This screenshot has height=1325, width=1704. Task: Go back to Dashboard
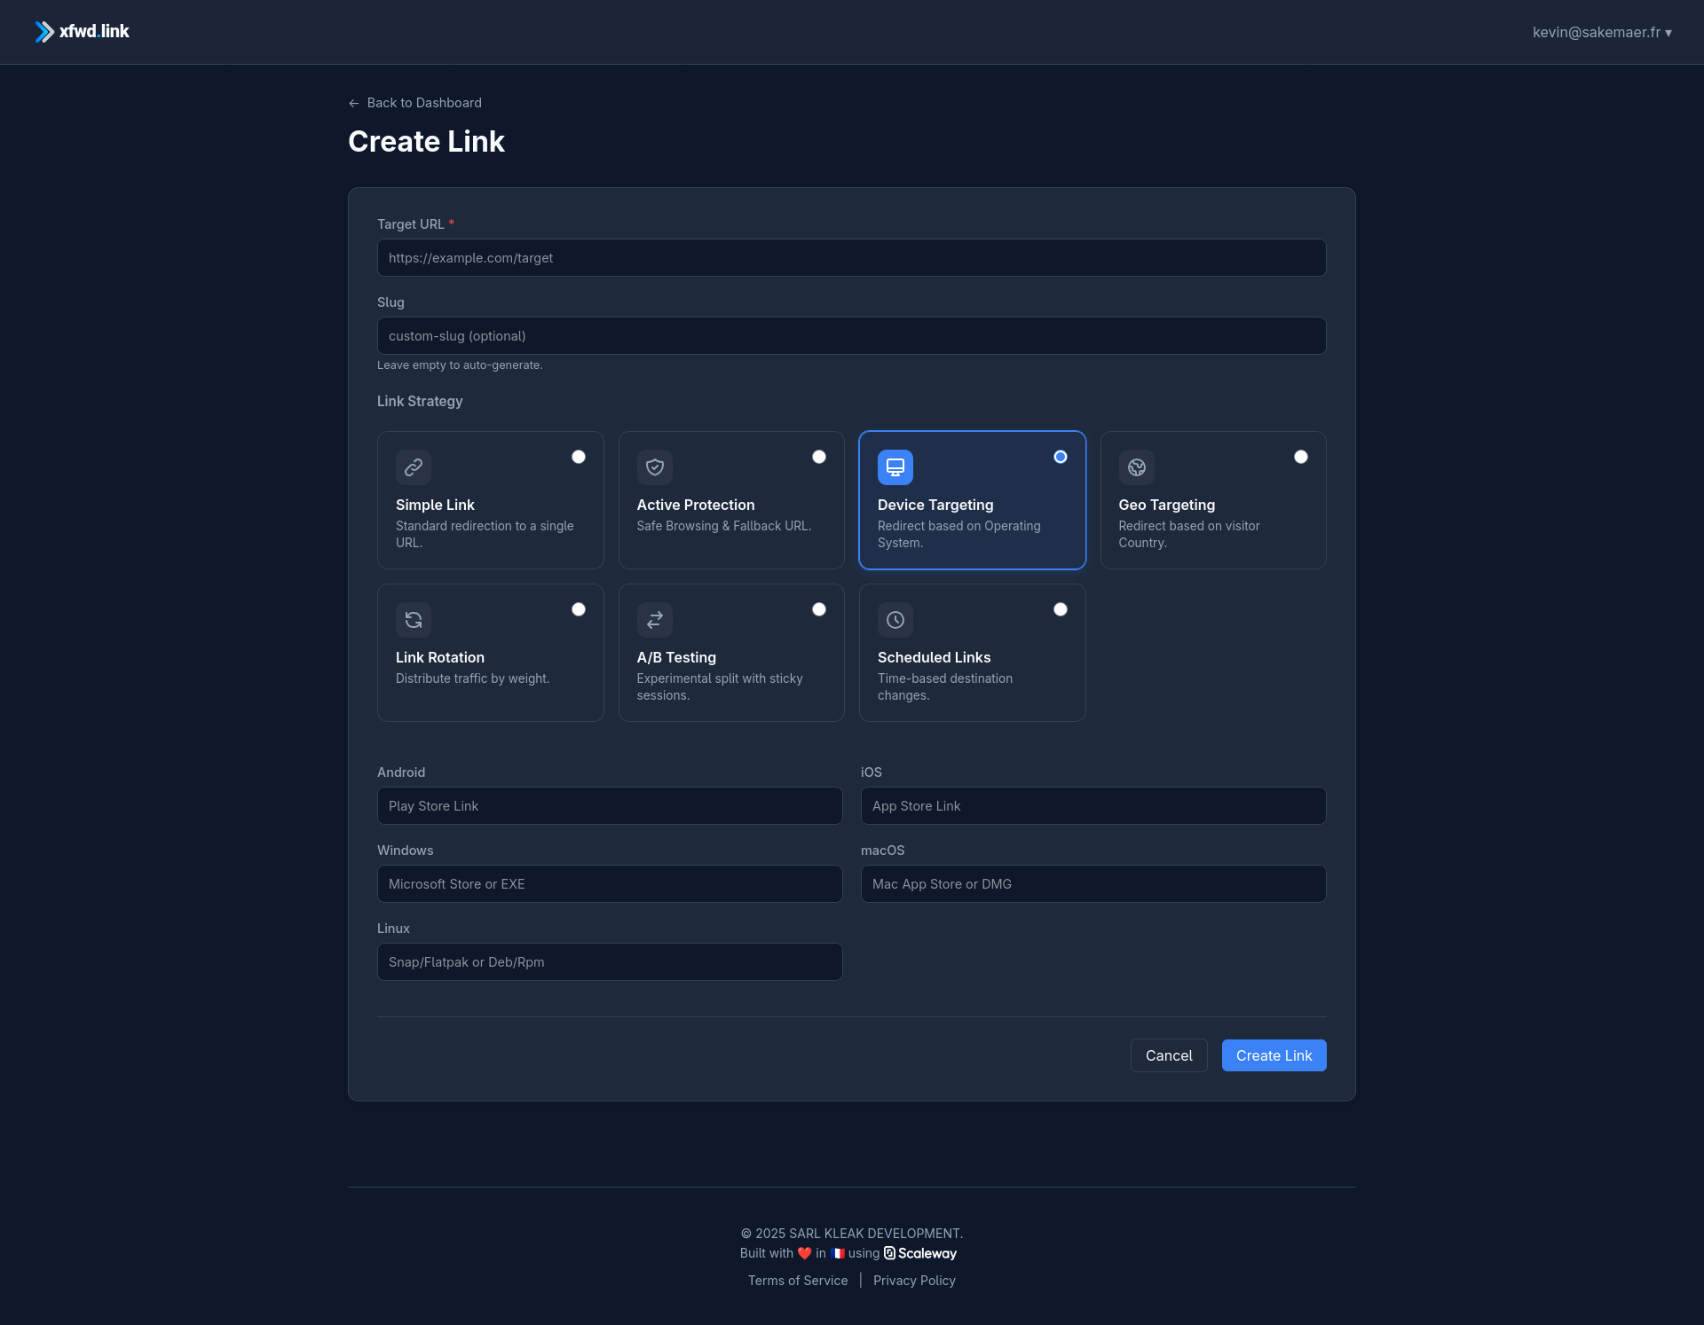point(415,103)
